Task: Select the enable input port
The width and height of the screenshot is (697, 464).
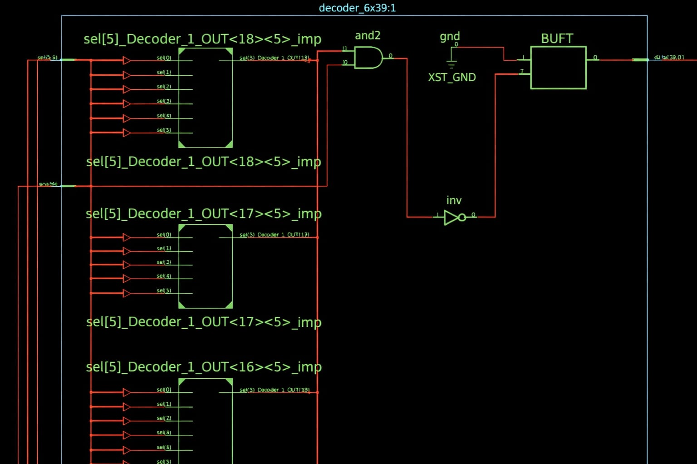Action: (x=68, y=186)
